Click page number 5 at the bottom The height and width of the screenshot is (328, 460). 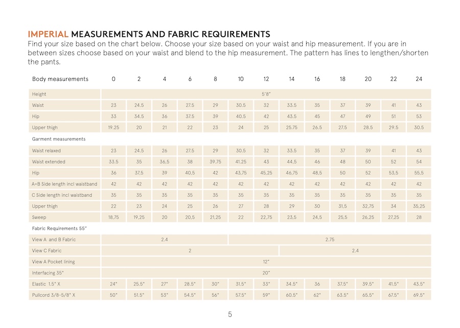[x=230, y=315]
